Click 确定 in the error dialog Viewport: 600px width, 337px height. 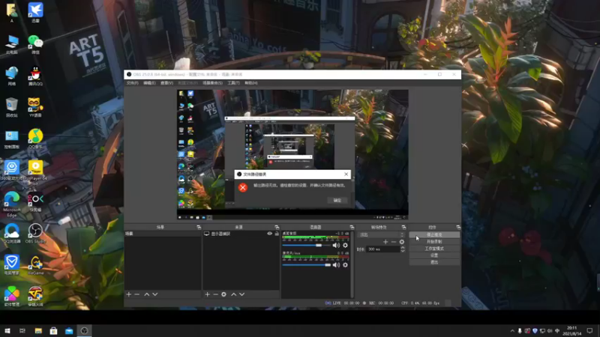coord(337,200)
